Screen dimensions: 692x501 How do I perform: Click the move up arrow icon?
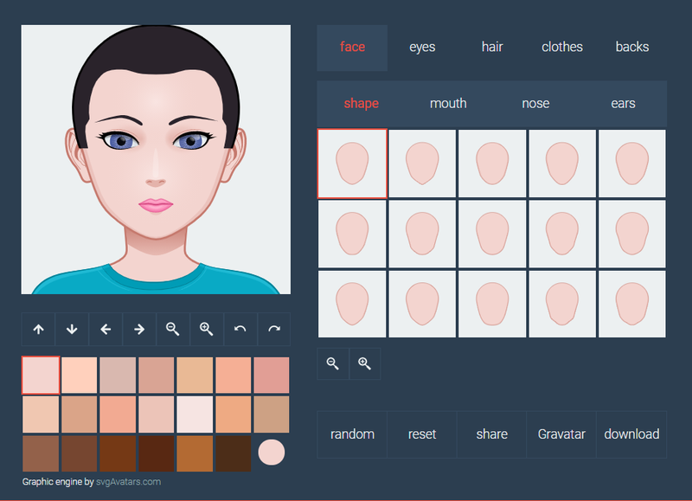click(38, 329)
